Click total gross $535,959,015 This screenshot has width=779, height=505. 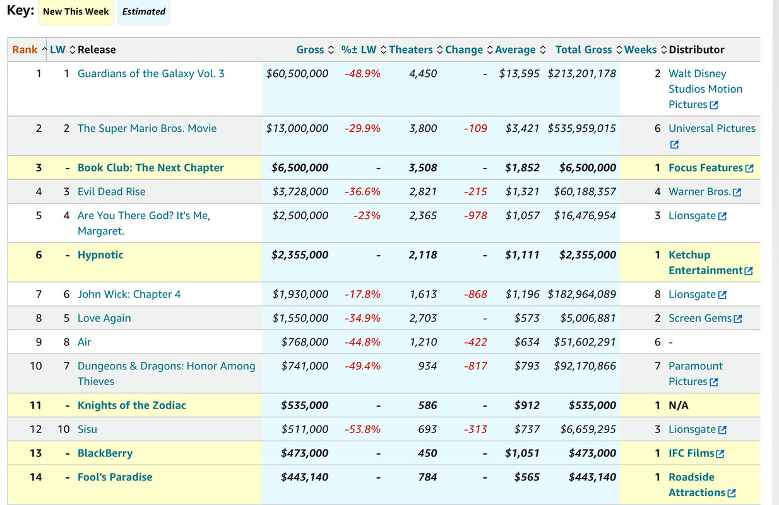pos(582,129)
